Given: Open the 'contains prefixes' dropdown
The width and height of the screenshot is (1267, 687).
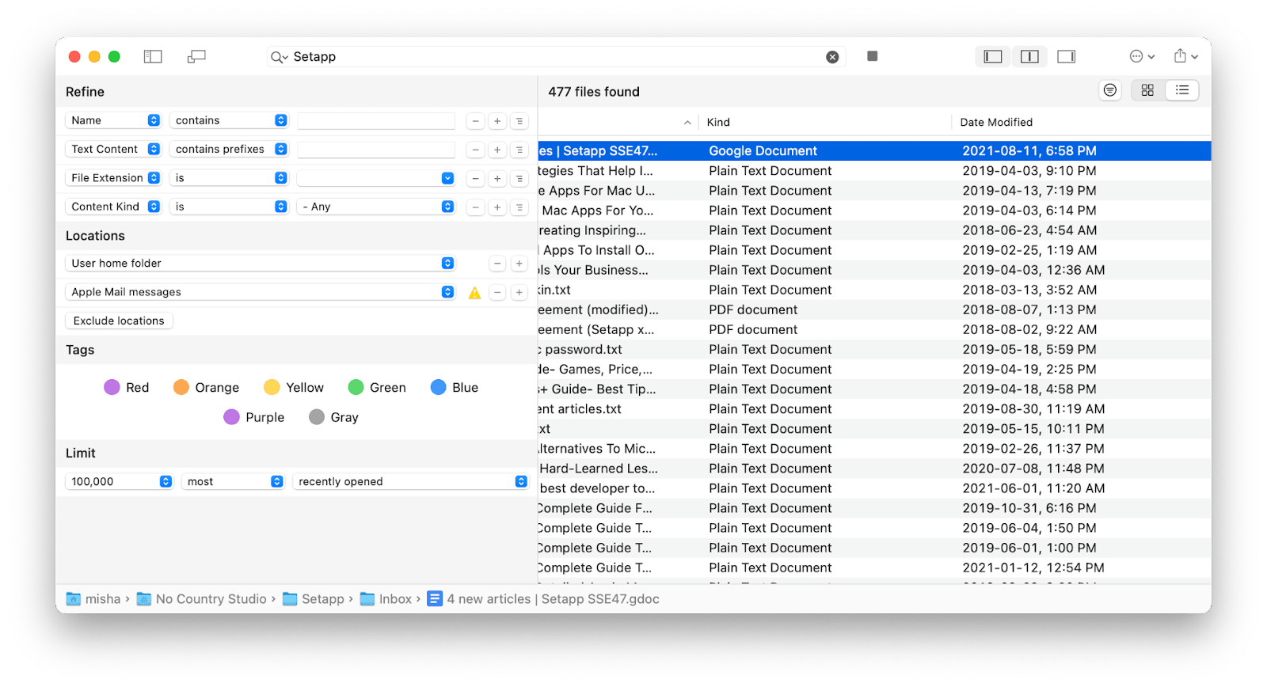Looking at the screenshot, I should [229, 149].
